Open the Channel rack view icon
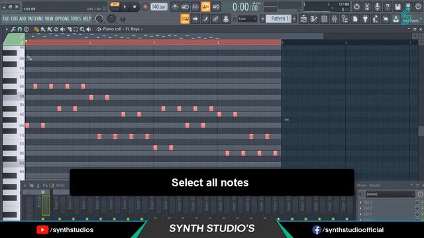The width and height of the screenshot is (424, 238). click(324, 19)
